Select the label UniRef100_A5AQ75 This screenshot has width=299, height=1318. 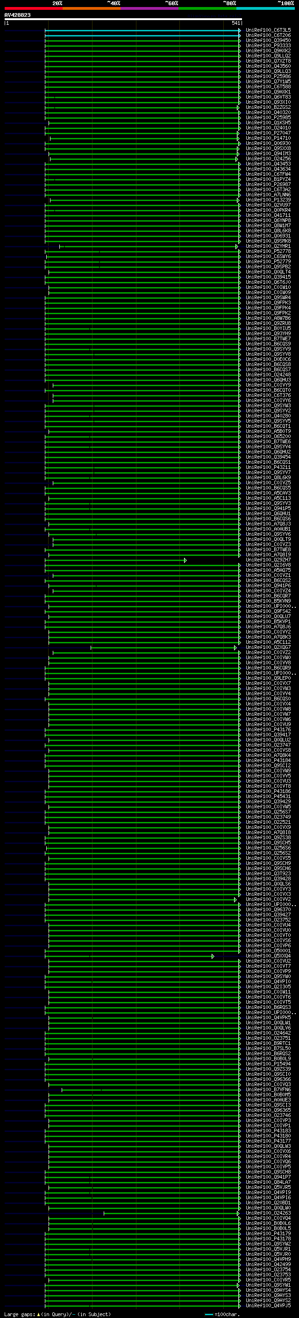click(268, 570)
